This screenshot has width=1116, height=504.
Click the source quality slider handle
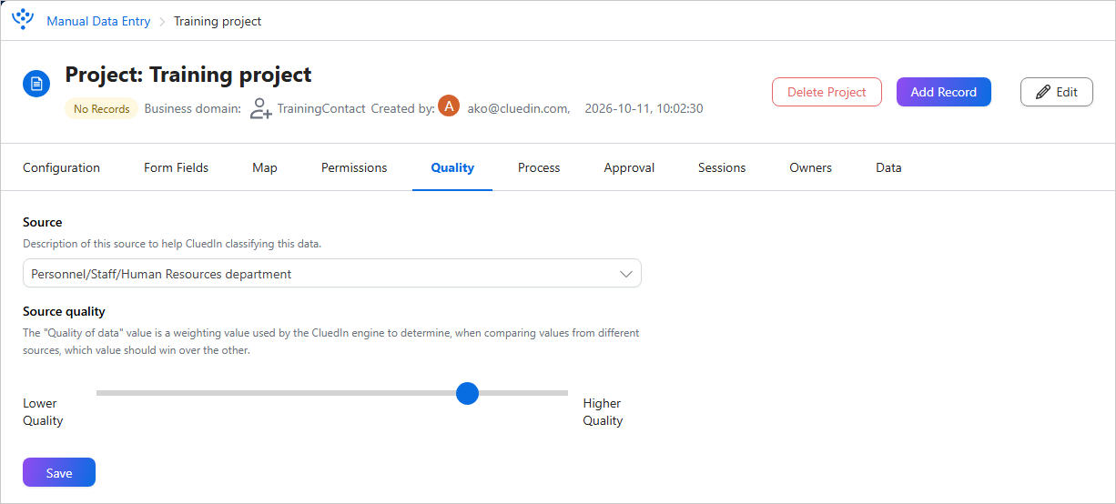point(467,393)
